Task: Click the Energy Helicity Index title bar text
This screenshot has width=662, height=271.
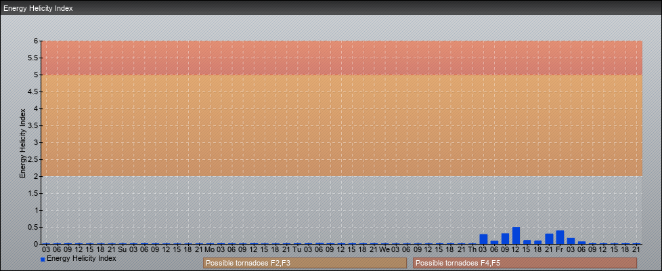Action: coord(38,8)
